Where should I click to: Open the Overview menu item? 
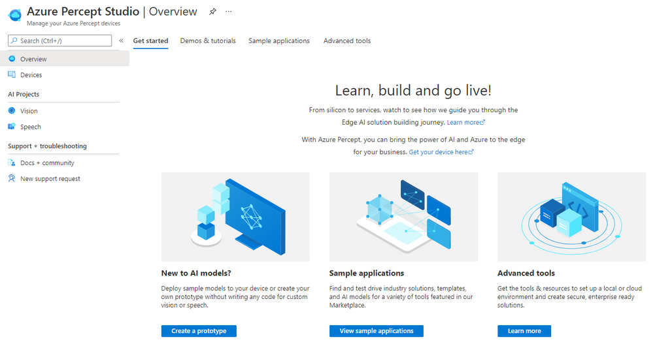65,59
